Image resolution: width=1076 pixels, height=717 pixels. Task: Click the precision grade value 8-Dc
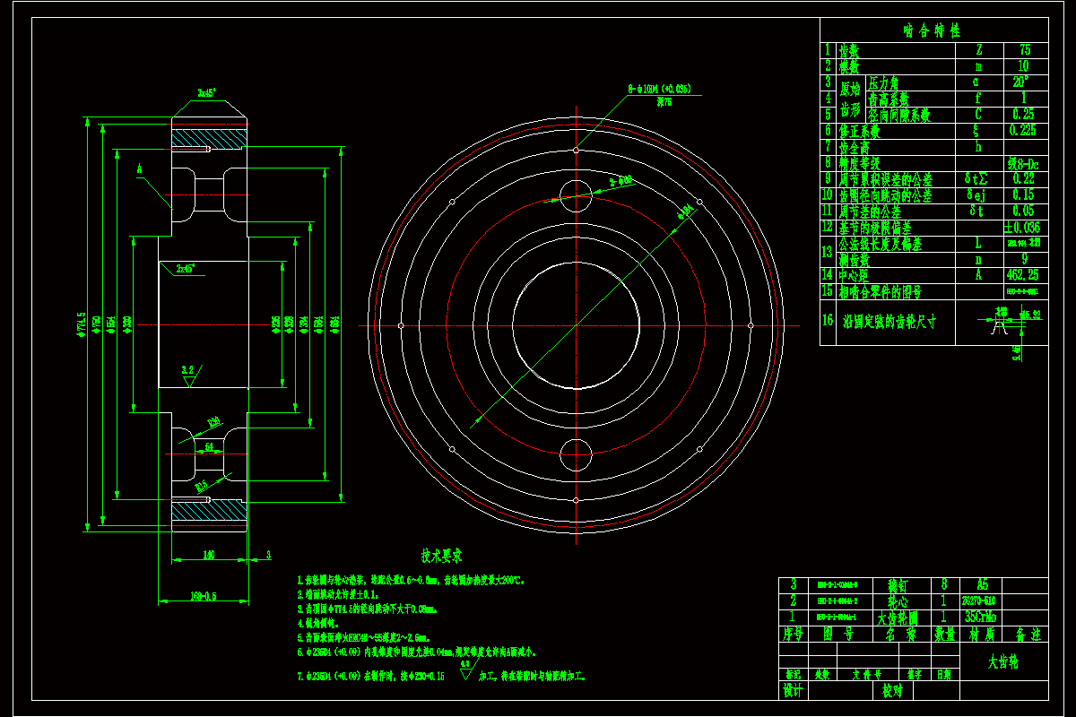1023,164
